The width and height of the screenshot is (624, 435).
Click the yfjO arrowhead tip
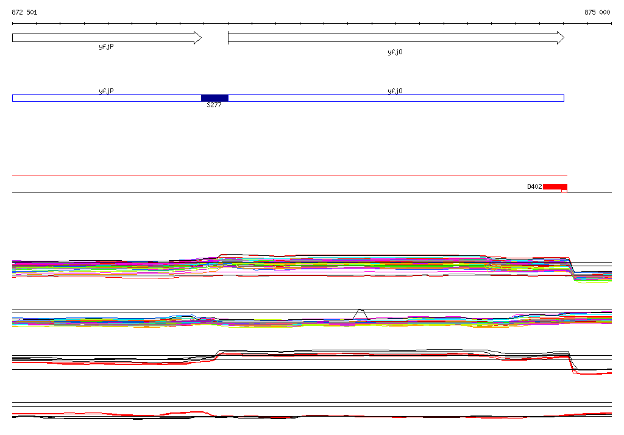click(x=561, y=38)
